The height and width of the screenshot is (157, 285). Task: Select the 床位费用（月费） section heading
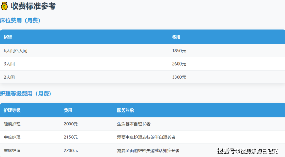click(20, 20)
